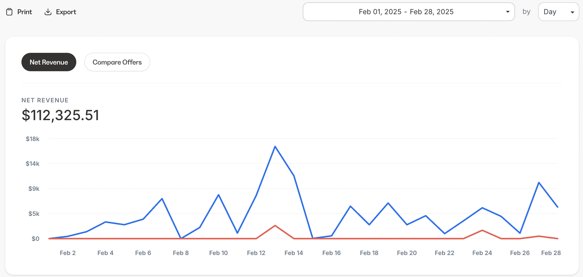This screenshot has width=583, height=277.
Task: Click the red line bump at Feb 24
Action: 482,230
